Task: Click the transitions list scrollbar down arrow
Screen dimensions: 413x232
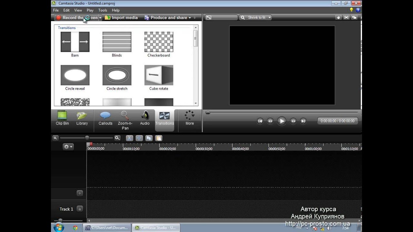Action: [196, 103]
